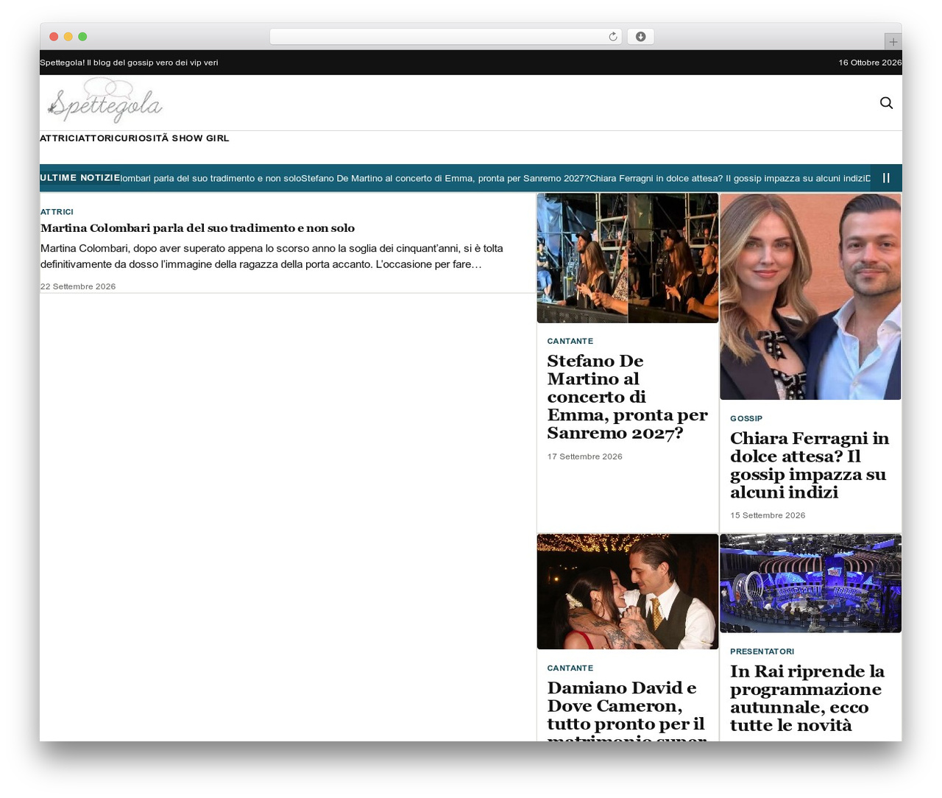Click the 16 Ottobre 2026 header date
The image size is (942, 798).
pos(870,63)
